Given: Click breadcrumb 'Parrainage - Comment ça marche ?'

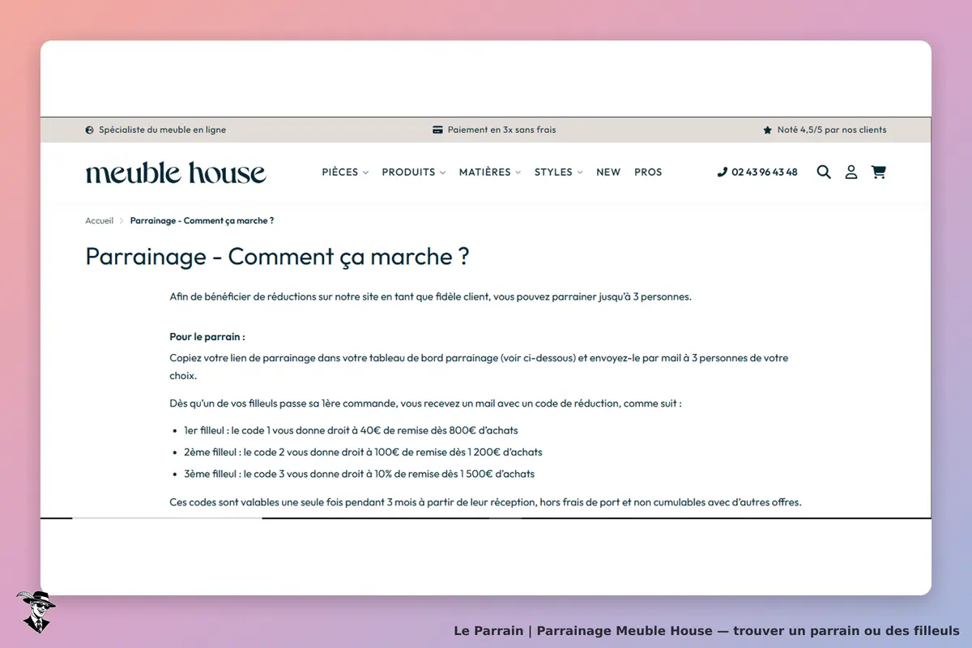Looking at the screenshot, I should pos(202,220).
